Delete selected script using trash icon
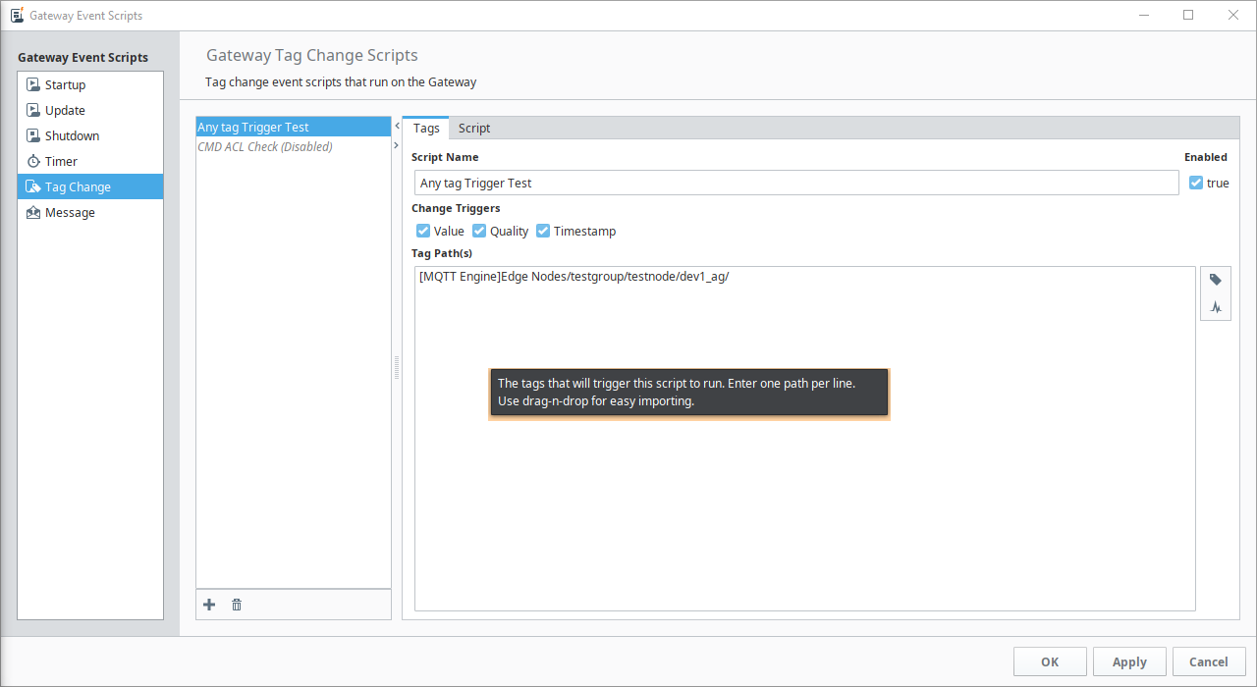This screenshot has width=1257, height=687. pyautogui.click(x=237, y=605)
